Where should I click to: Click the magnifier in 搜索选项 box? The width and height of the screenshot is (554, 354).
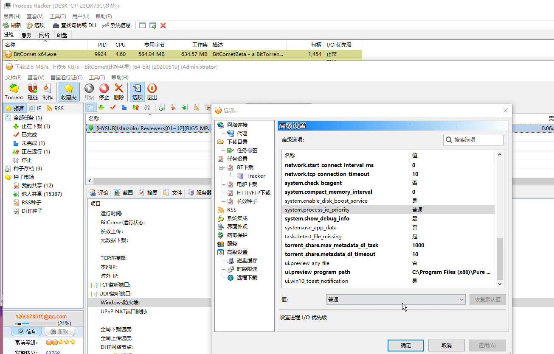tap(449, 140)
